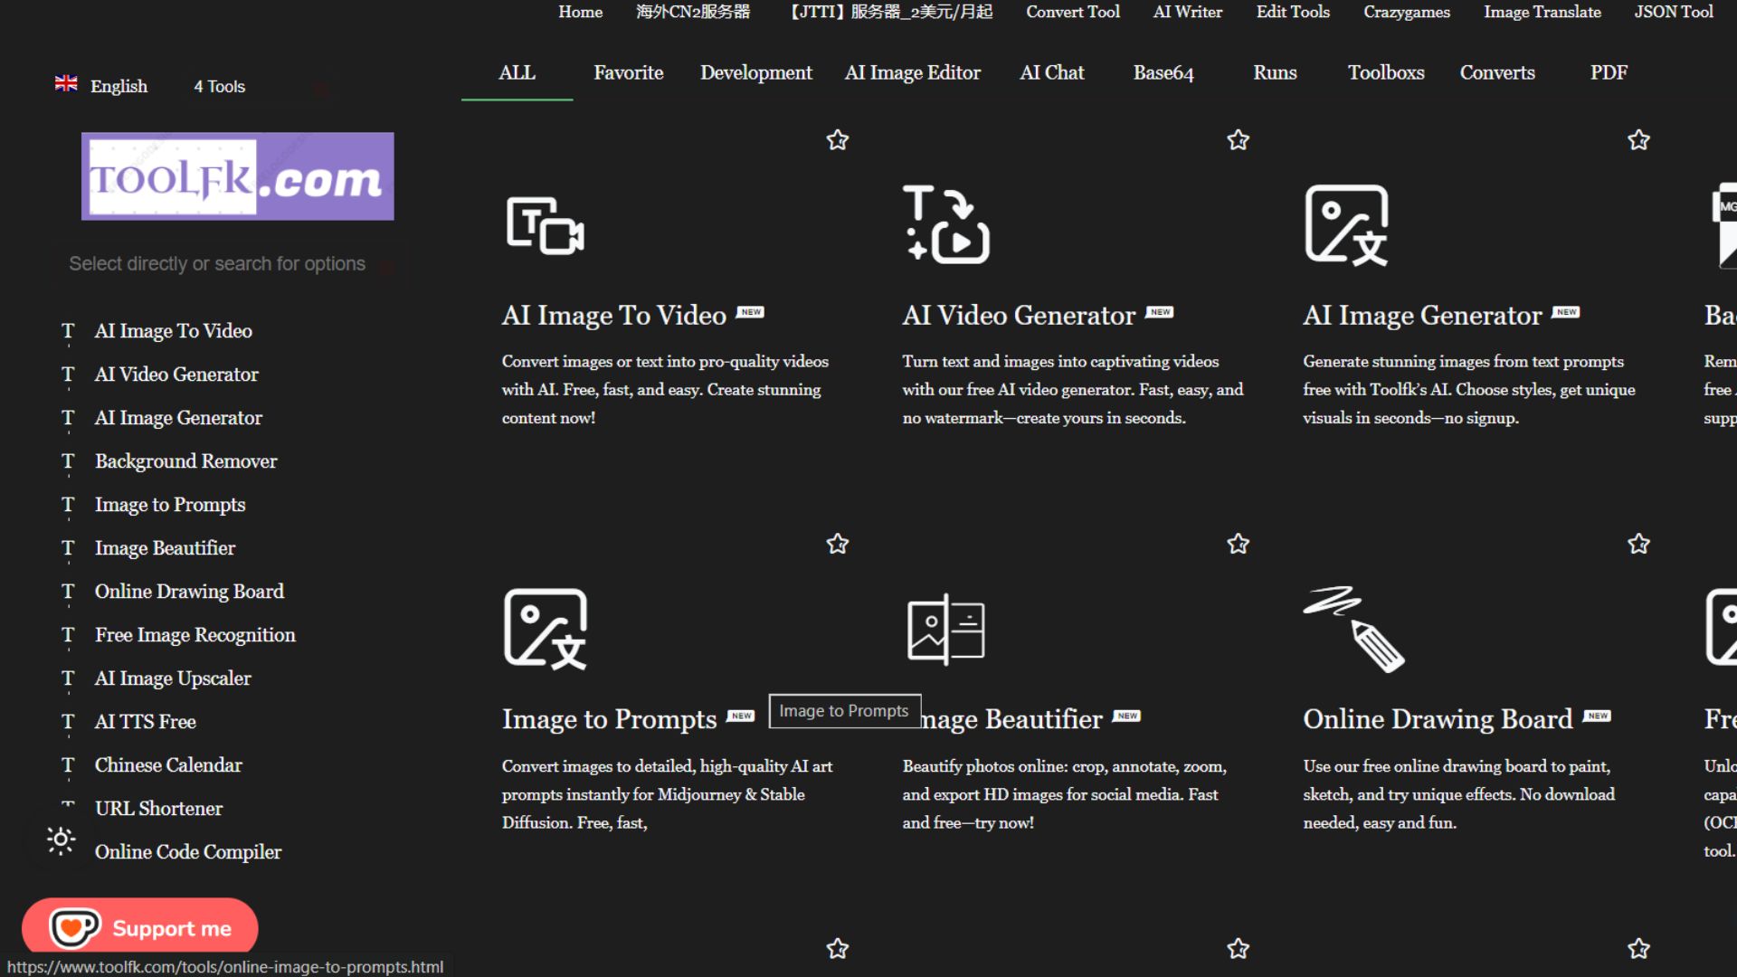Open the 4 Tools dropdown
The width and height of the screenshot is (1737, 977).
click(220, 86)
